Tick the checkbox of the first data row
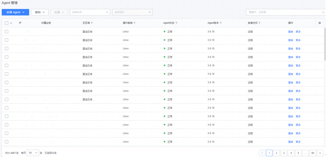Image resolution: width=326 pixels, height=158 pixels. 6,31
